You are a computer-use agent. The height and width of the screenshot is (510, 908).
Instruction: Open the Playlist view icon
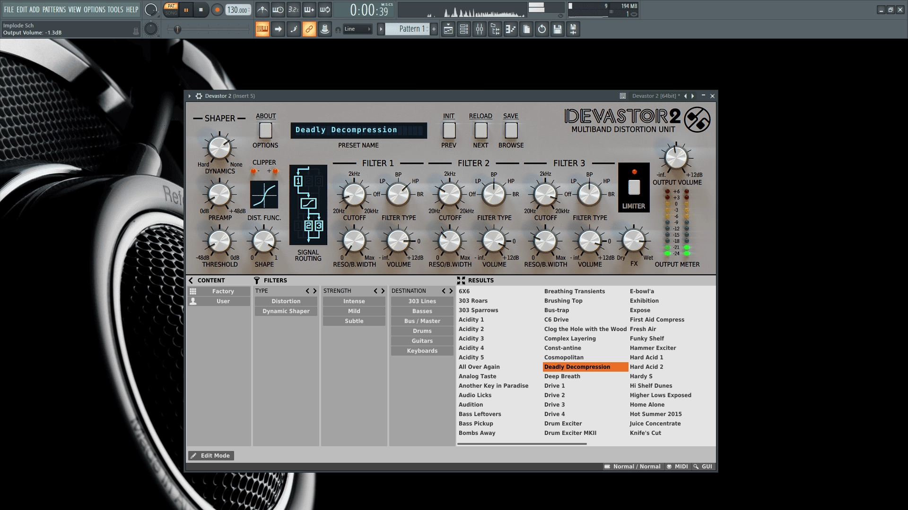[448, 29]
